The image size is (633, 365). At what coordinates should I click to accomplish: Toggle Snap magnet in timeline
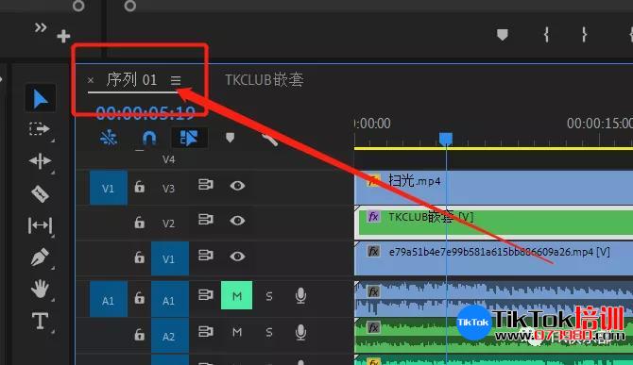[149, 139]
